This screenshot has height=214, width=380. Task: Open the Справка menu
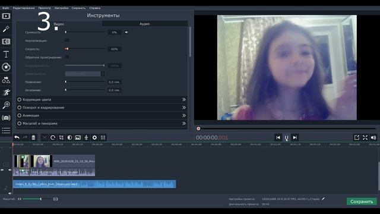95,8
